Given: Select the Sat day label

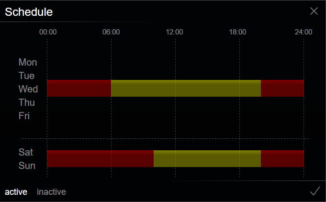Looking at the screenshot, I should [26, 152].
